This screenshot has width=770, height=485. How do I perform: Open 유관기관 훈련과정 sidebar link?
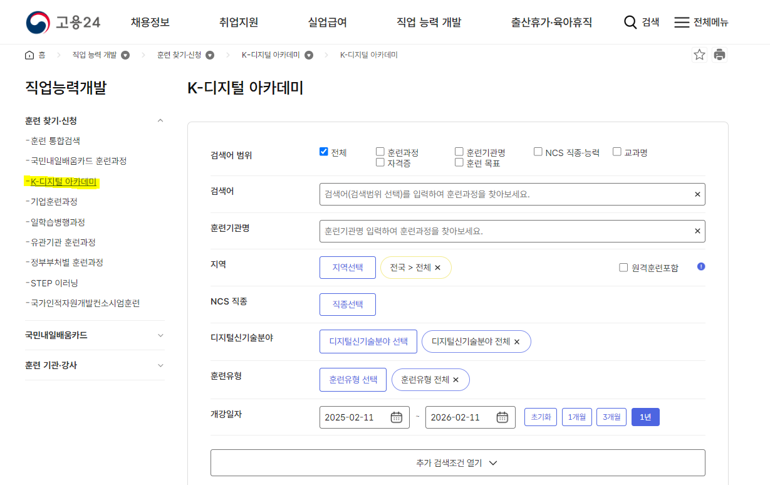point(63,242)
